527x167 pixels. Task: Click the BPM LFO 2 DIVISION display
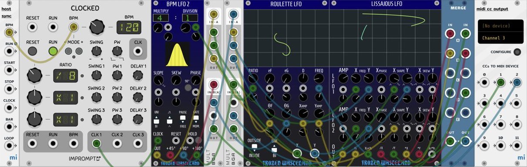tap(190, 18)
